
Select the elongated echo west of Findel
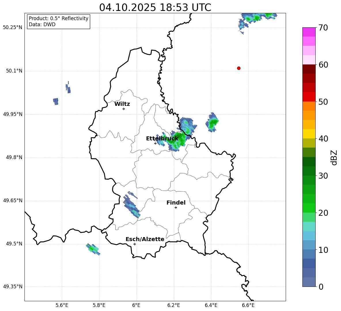pos(131,206)
